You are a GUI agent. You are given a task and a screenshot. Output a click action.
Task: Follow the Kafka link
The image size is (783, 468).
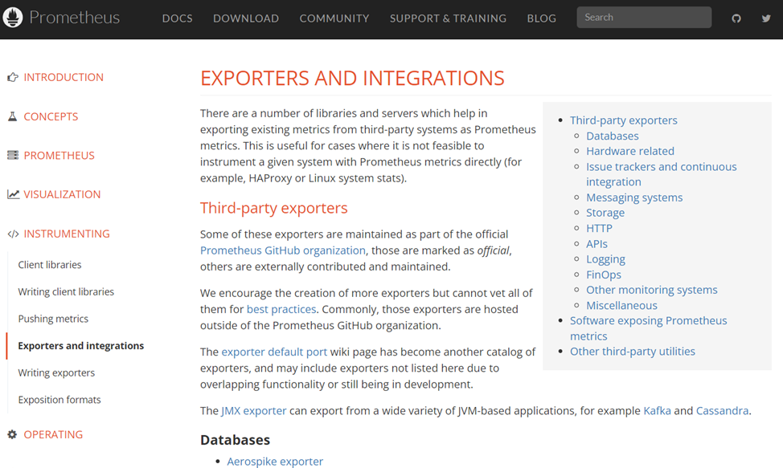tap(657, 411)
